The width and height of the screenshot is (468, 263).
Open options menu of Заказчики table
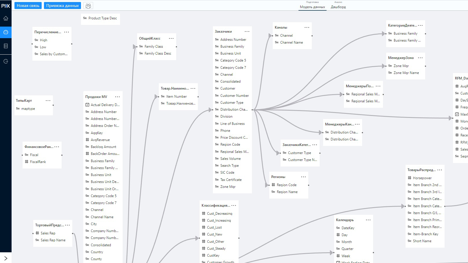[247, 32]
